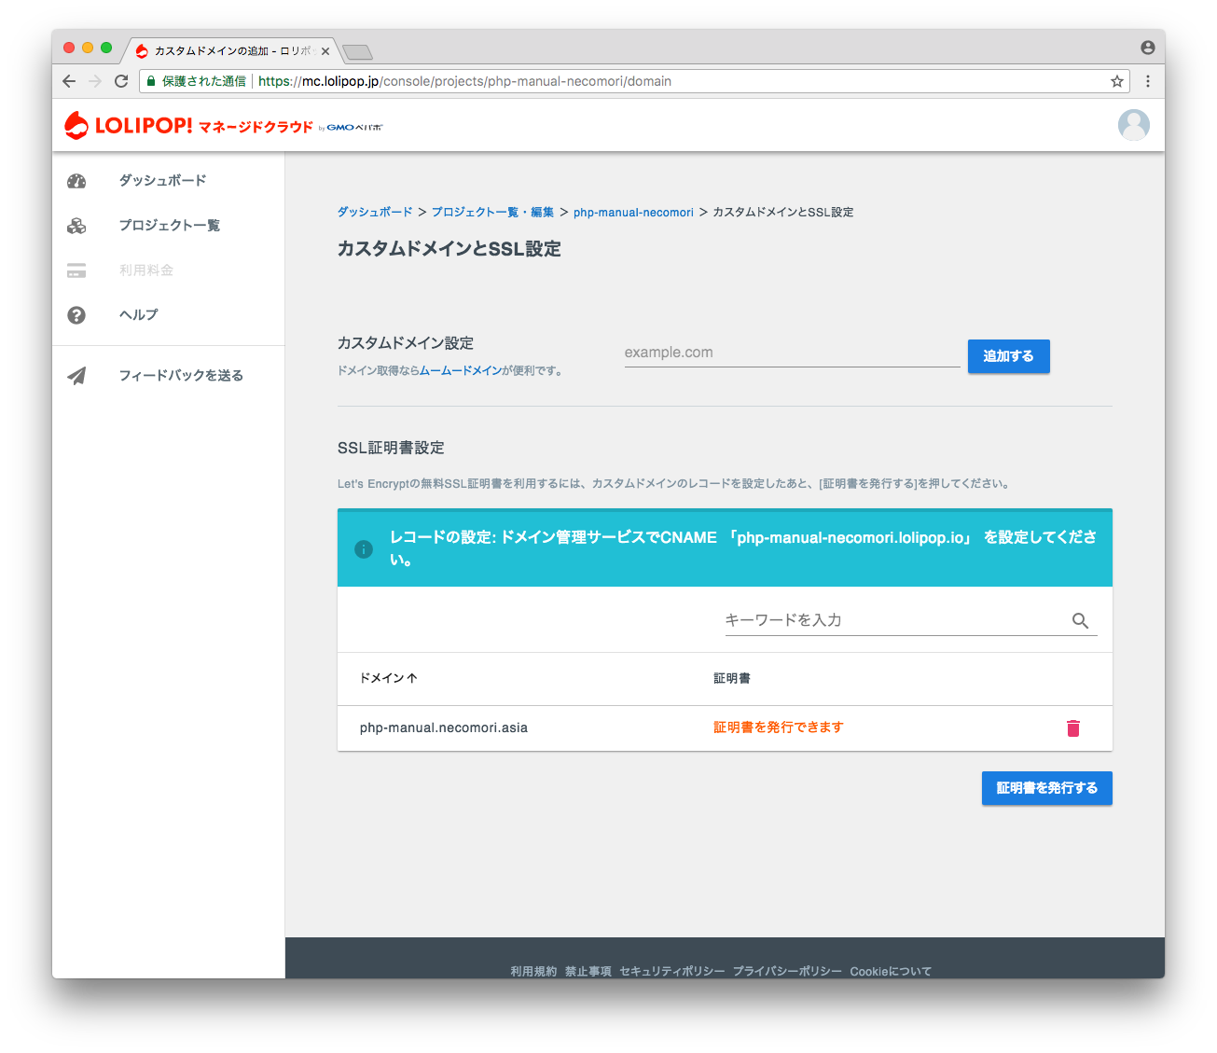Open the user profile avatar icon
This screenshot has height=1053, width=1217.
(1133, 124)
